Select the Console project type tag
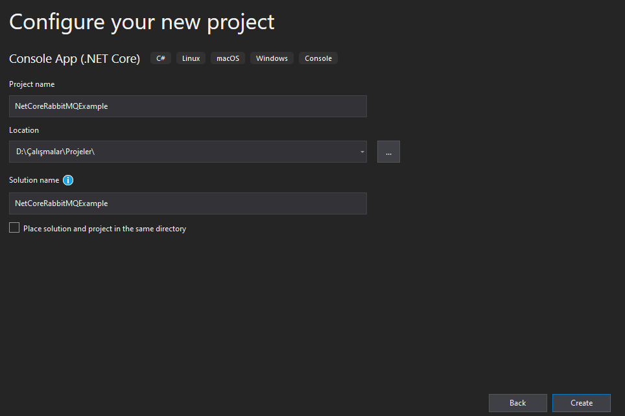This screenshot has width=625, height=416. (318, 58)
